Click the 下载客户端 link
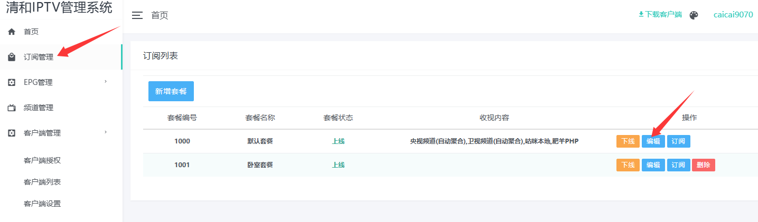Image resolution: width=758 pixels, height=222 pixels. 663,15
